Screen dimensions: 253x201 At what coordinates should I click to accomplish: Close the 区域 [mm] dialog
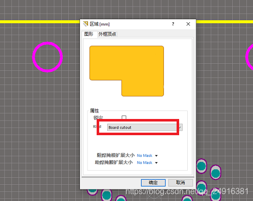pyautogui.click(x=188, y=24)
